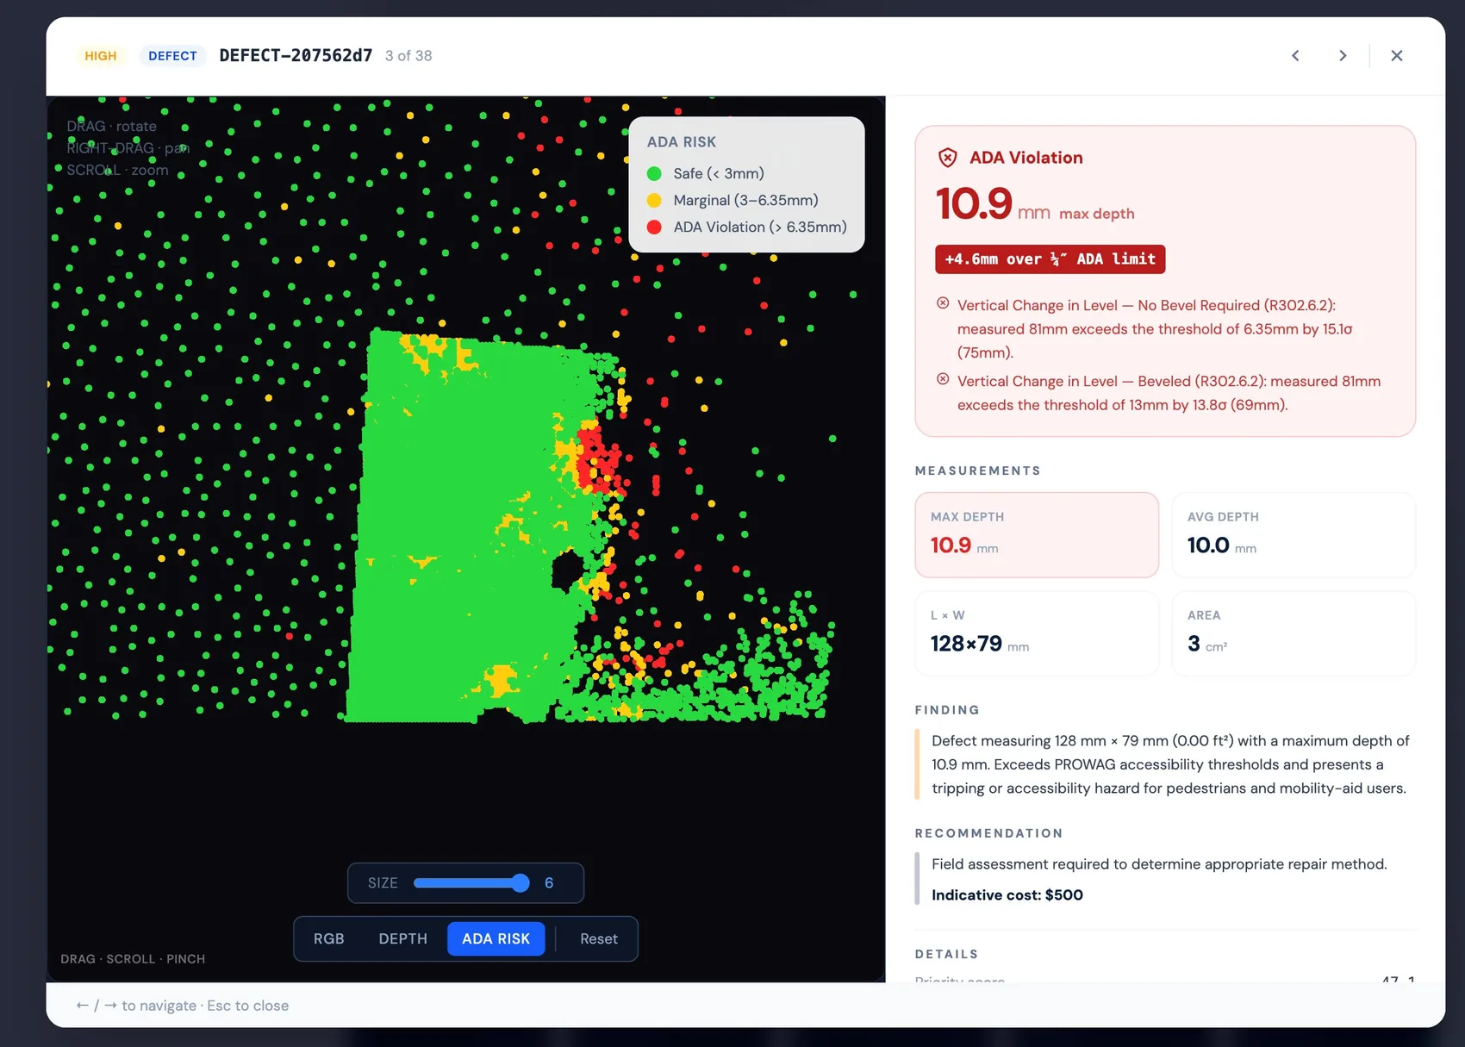The height and width of the screenshot is (1047, 1465).
Task: Click the AREA measurement card
Action: [1294, 633]
